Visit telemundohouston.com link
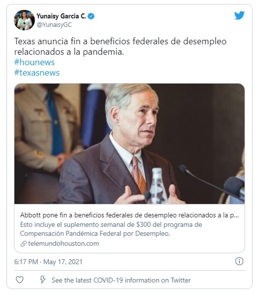Image resolution: width=259 pixels, height=295 pixels. pos(64,244)
